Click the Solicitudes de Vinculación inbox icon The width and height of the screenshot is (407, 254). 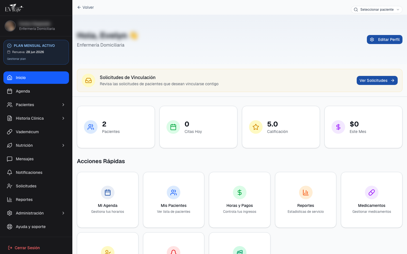[88, 80]
